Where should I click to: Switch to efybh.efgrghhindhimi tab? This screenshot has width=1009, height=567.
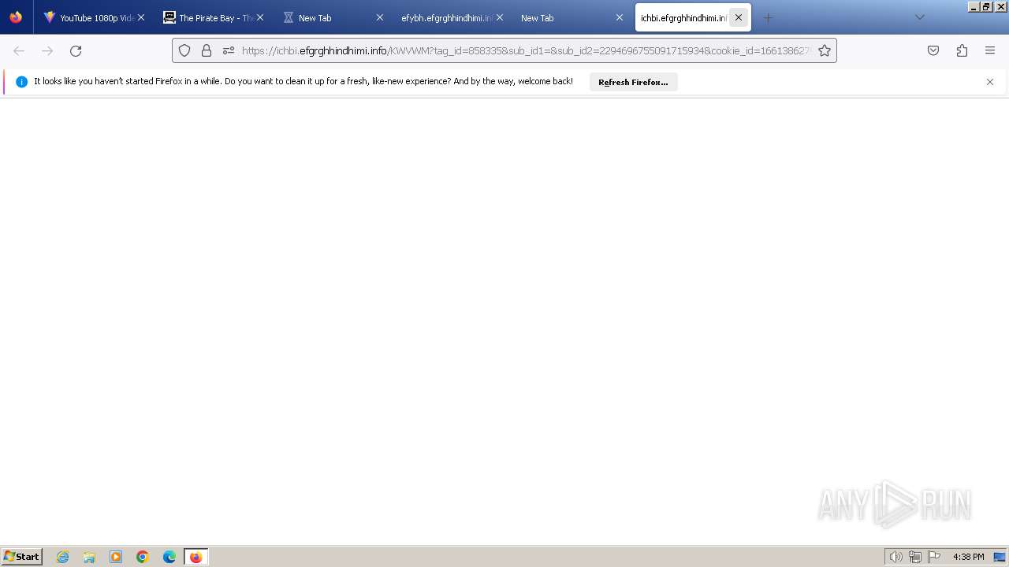tap(452, 17)
